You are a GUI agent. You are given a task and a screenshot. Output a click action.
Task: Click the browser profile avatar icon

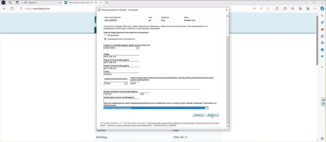4,3
